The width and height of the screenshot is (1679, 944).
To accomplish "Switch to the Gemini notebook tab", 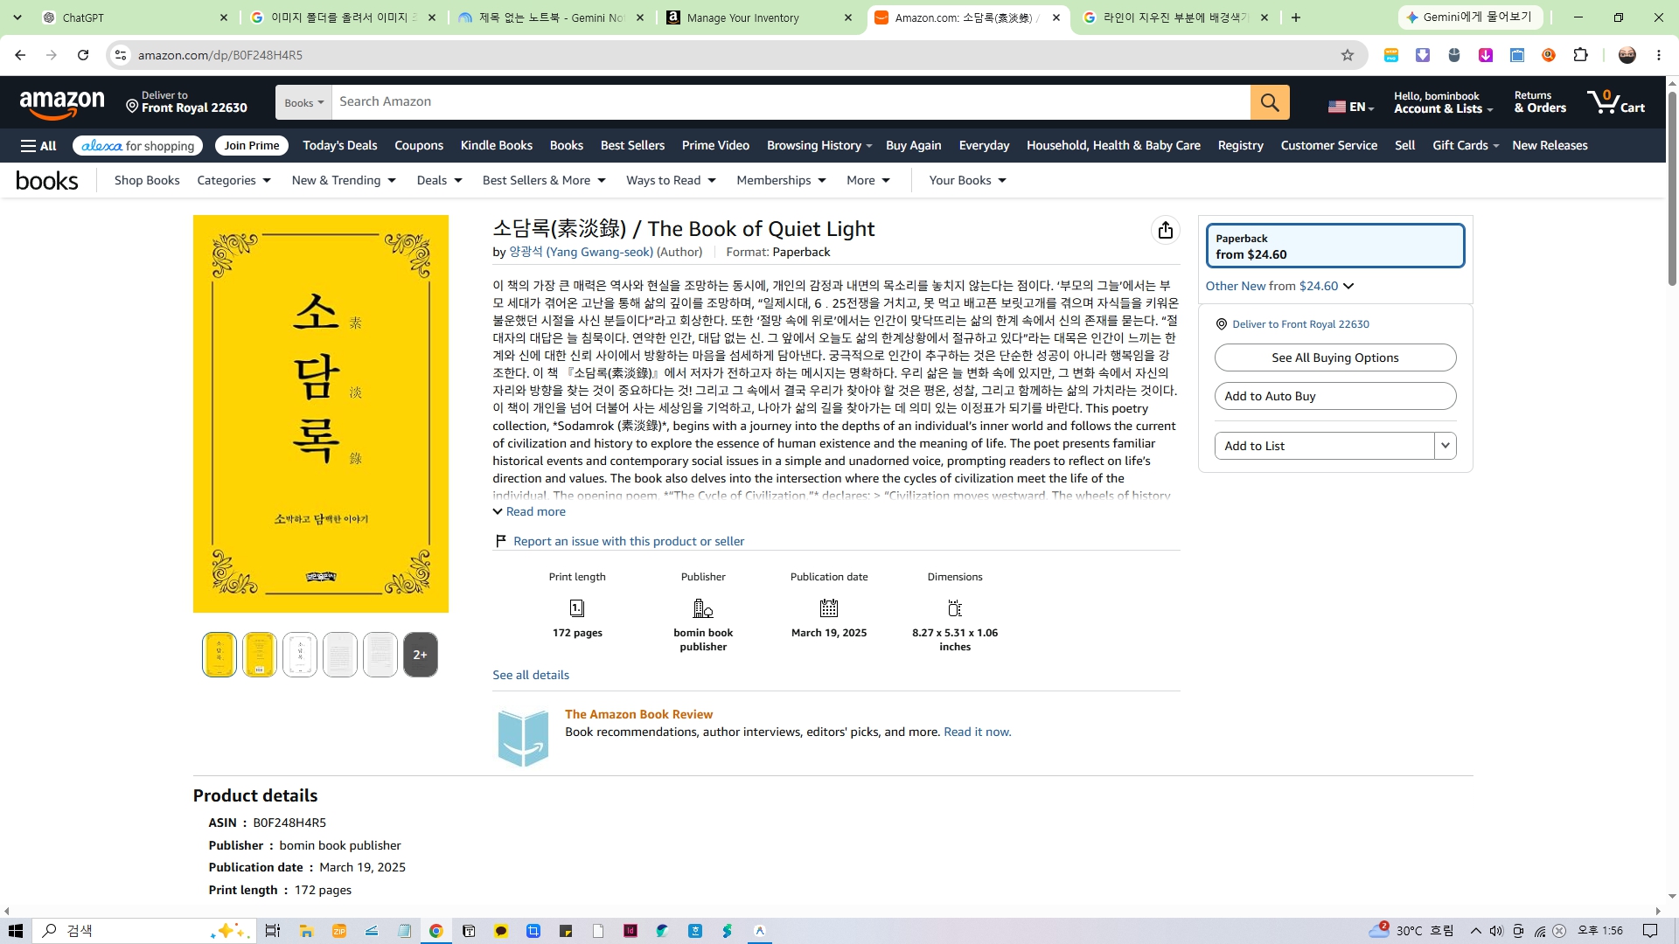I will click(553, 17).
